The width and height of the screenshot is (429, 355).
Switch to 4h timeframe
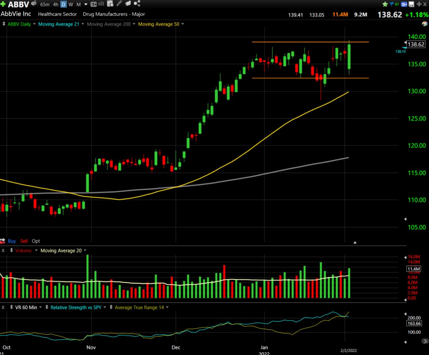56,4
